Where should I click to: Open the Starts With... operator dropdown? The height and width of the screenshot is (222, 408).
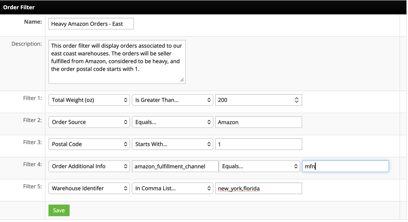(172, 144)
